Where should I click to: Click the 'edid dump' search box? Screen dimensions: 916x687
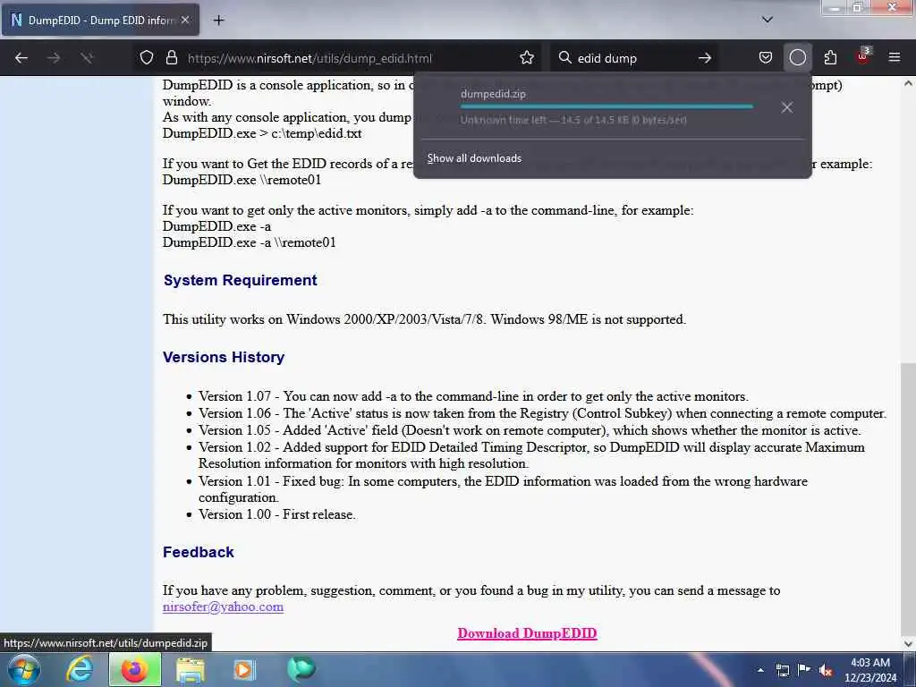click(634, 58)
